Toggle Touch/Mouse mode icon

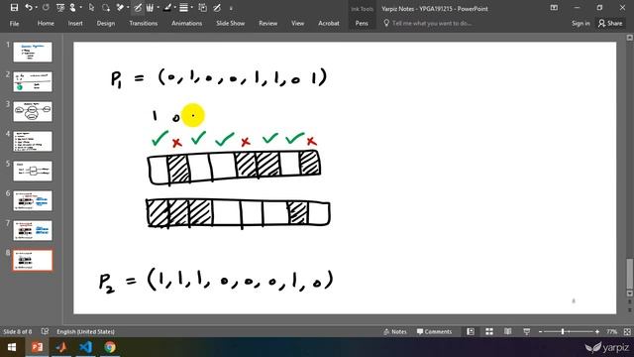(x=72, y=8)
